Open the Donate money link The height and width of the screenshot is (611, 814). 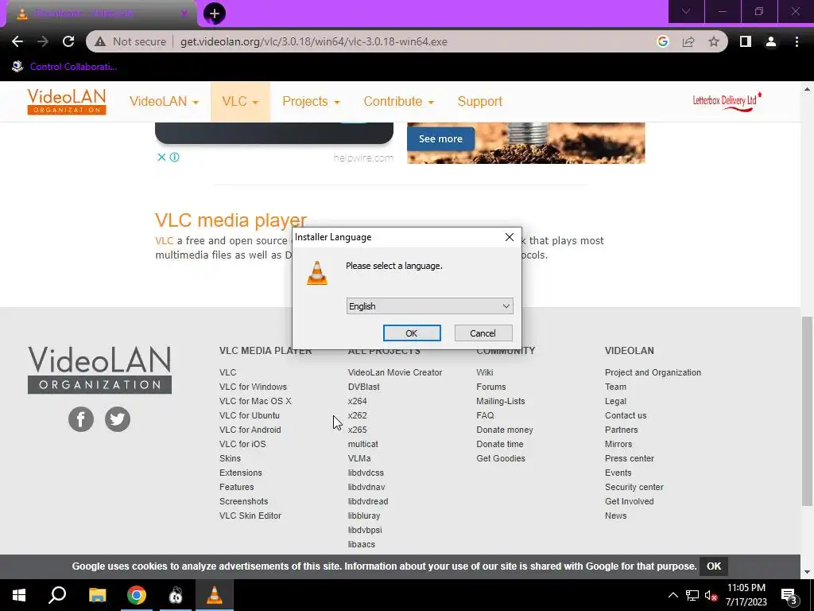point(505,430)
